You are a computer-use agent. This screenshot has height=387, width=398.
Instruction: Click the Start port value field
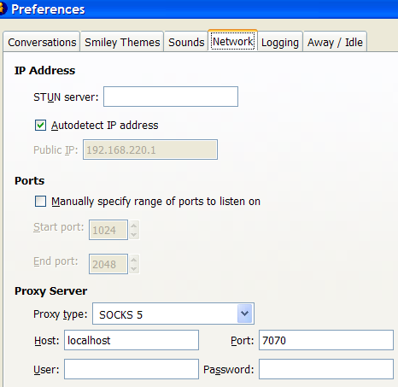[x=108, y=230]
